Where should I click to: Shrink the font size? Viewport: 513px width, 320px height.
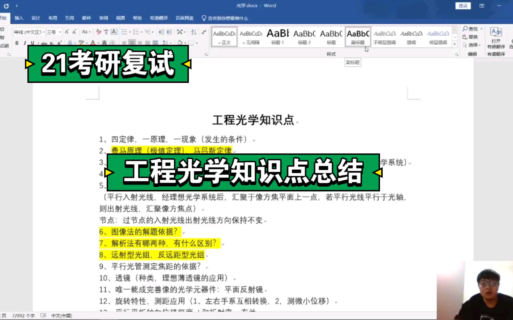tap(74, 32)
